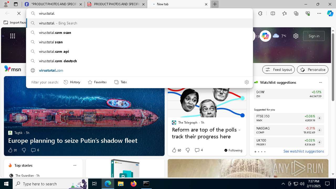This screenshot has height=189, width=336.
Task: Click the Sign in button
Action: (x=314, y=36)
